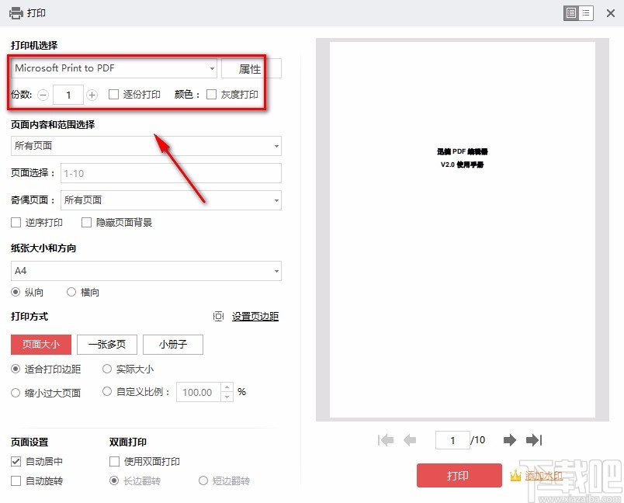This screenshot has height=503, width=624.
Task: Click the red 打印 button
Action: click(459, 475)
